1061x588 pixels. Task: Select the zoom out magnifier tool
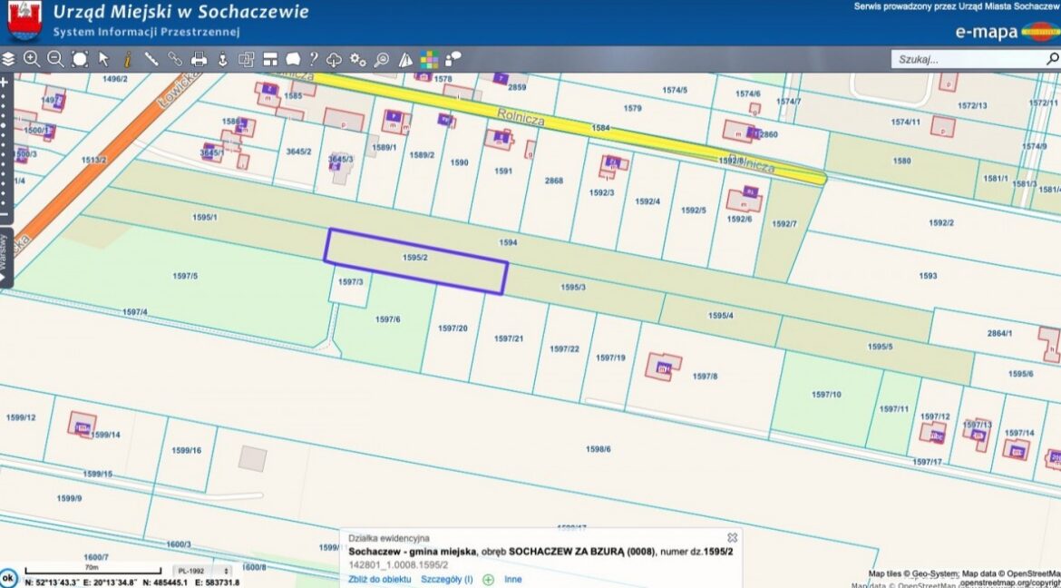(55, 60)
